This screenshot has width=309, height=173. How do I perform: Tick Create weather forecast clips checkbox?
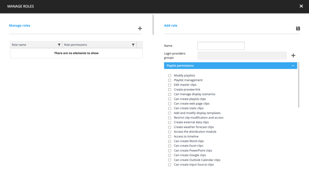pyautogui.click(x=169, y=127)
